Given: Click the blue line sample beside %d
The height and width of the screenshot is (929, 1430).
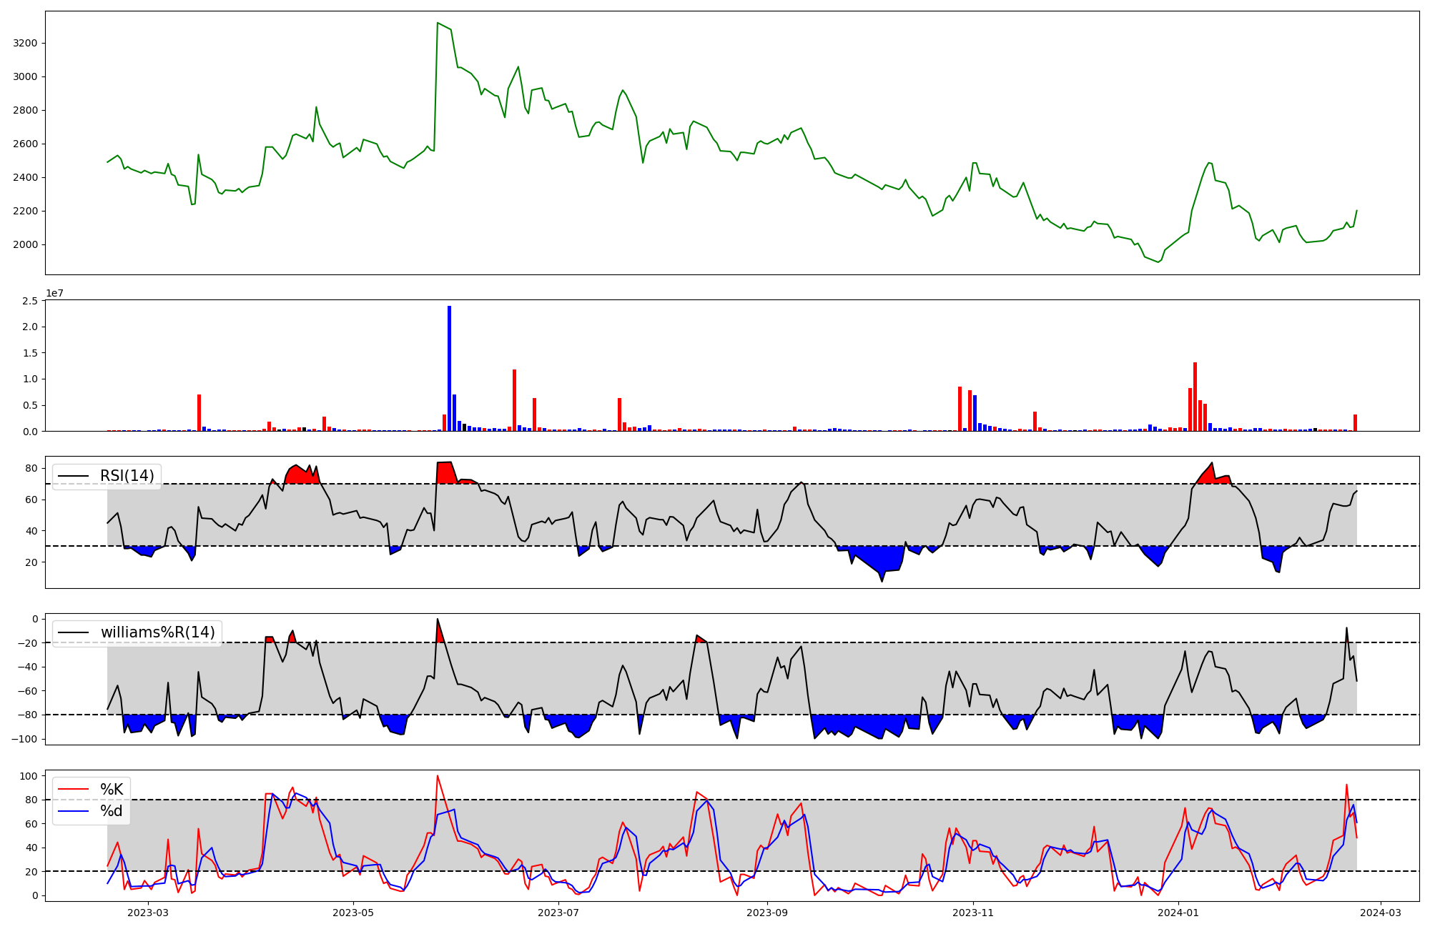Looking at the screenshot, I should (x=74, y=811).
